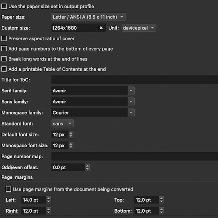
Task: Increase Monospace font size with the up arrow
Action: pos(71,144)
